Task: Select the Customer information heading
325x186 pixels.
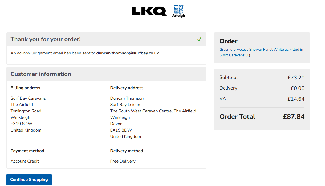Action: coord(41,74)
